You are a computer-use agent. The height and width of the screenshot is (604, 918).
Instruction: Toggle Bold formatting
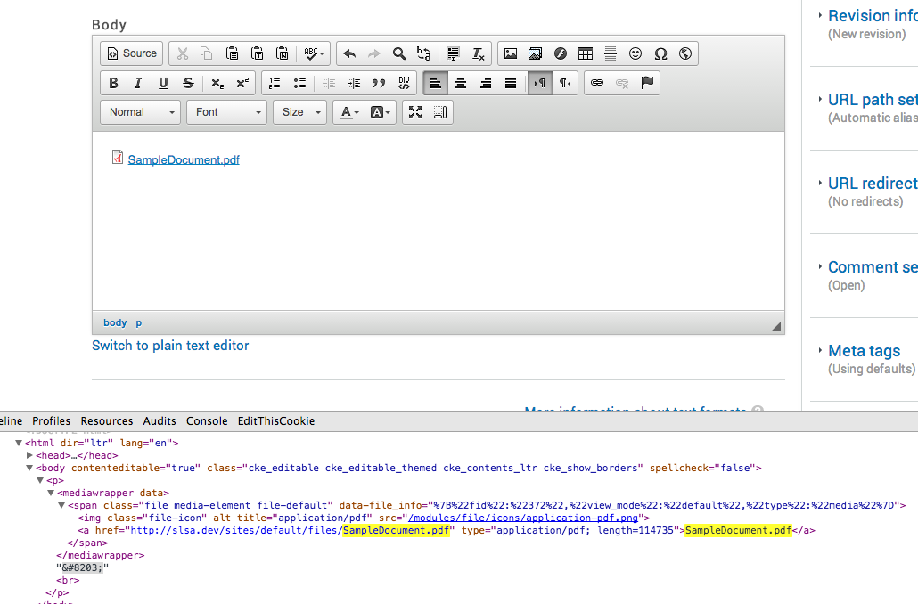(113, 83)
